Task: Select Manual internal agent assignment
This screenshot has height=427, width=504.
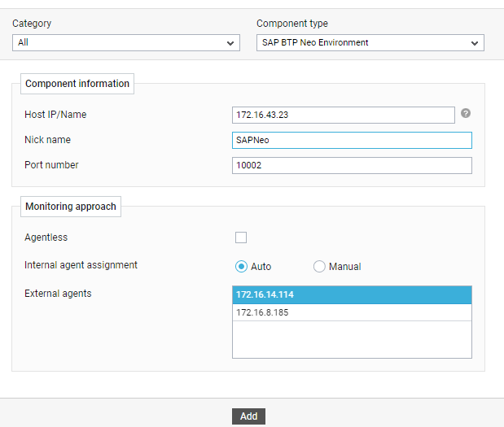Action: 319,267
